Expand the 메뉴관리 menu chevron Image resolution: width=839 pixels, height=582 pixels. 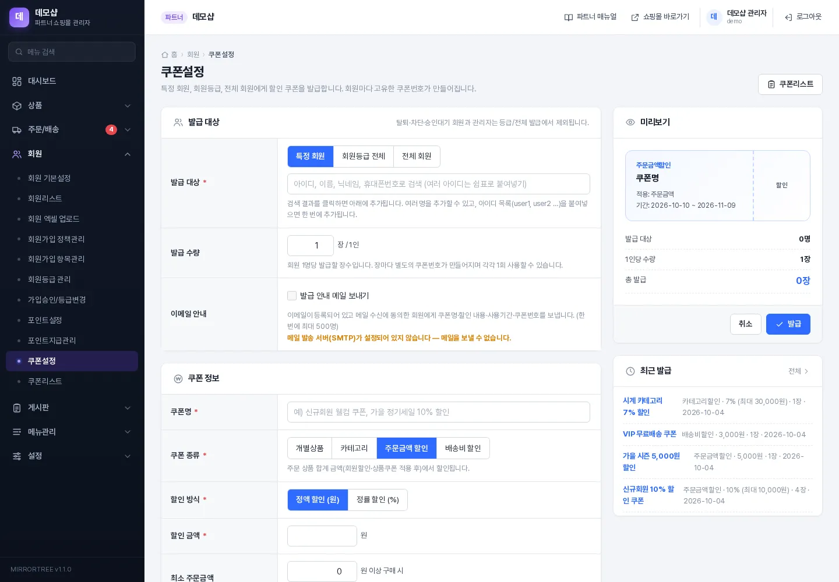(x=128, y=432)
